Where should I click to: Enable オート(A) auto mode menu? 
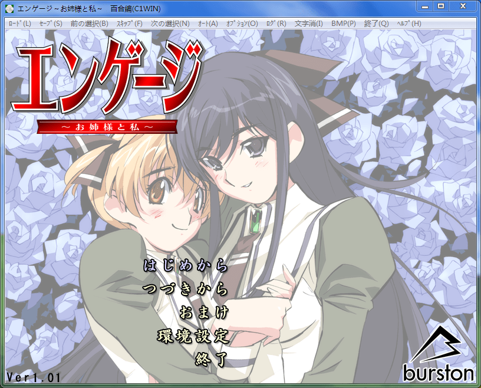tap(207, 24)
